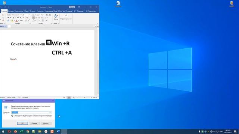Switch to the Конструктор ribbon tab
This screenshot has width=239, height=134.
(x=19, y=11)
